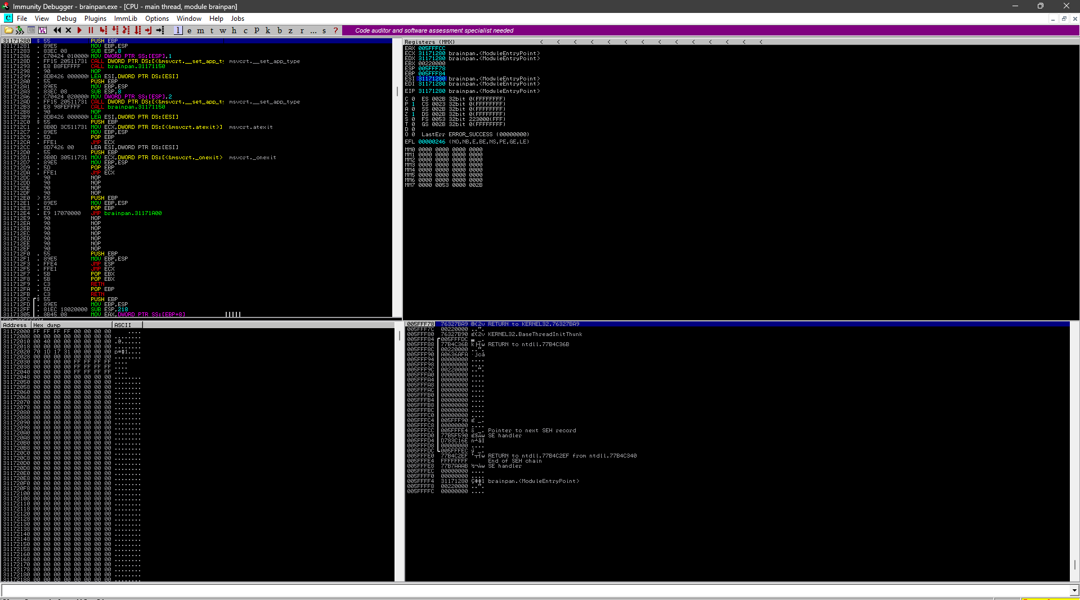Click the Hex dump column header
Image resolution: width=1080 pixels, height=600 pixels.
pyautogui.click(x=71, y=325)
